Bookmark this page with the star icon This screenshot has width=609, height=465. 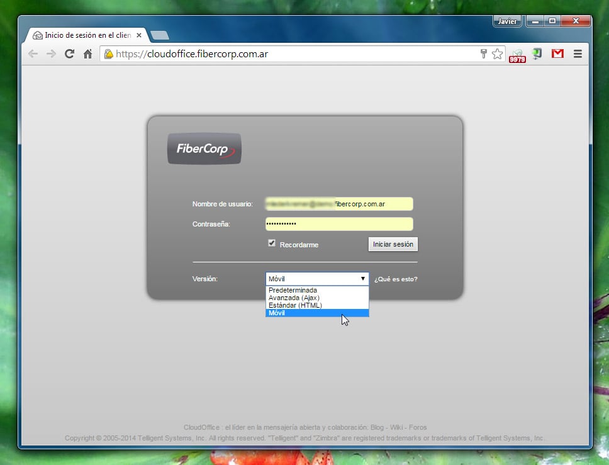coord(497,54)
